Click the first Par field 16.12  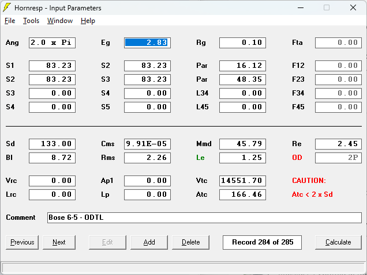[242, 66]
